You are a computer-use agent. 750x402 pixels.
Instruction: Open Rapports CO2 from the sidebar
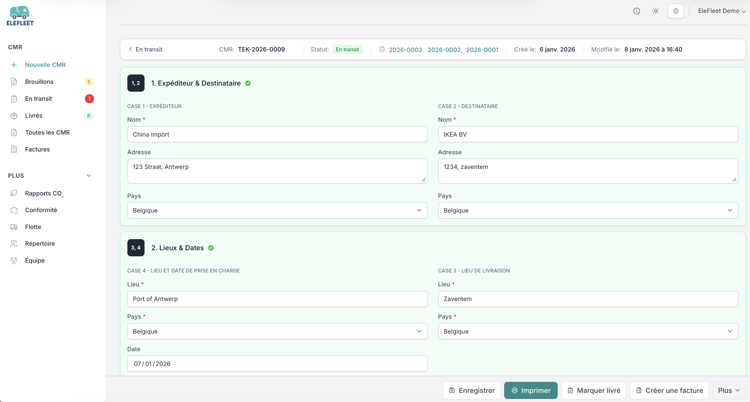(44, 193)
